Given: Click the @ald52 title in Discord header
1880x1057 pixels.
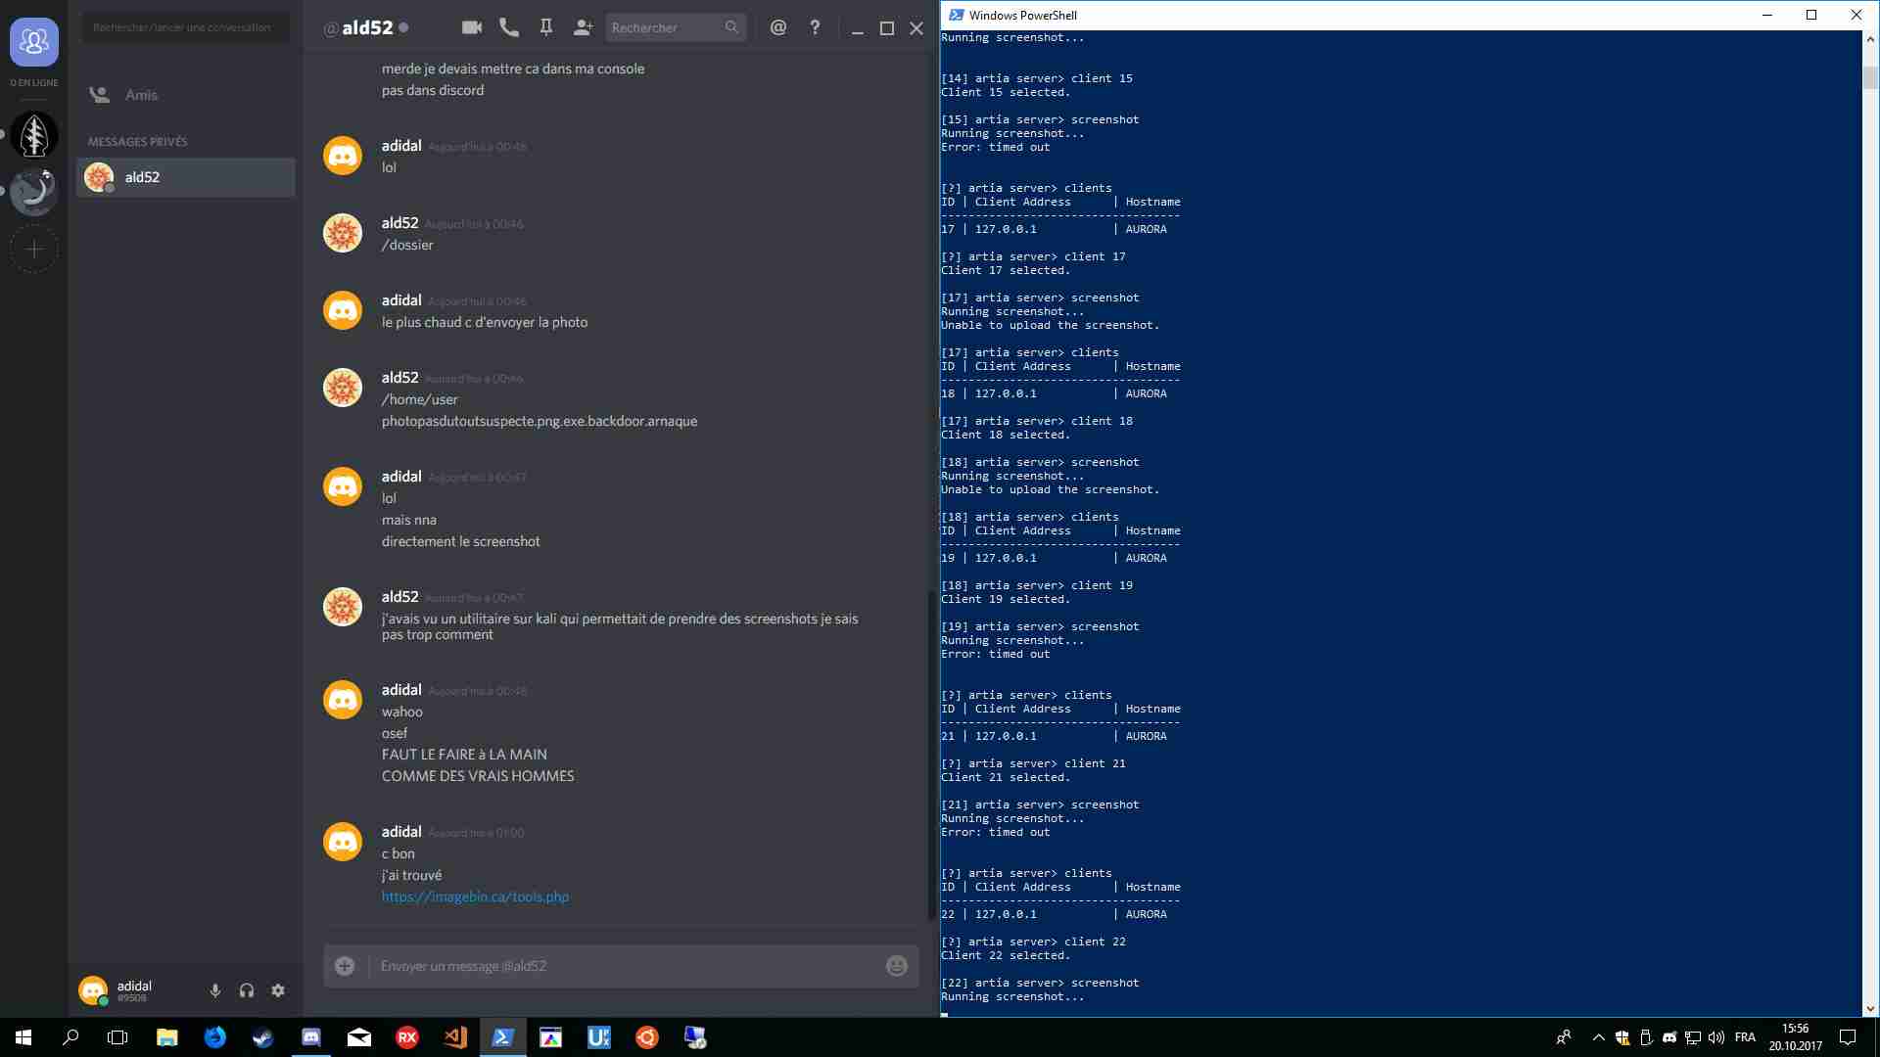Looking at the screenshot, I should [x=357, y=27].
